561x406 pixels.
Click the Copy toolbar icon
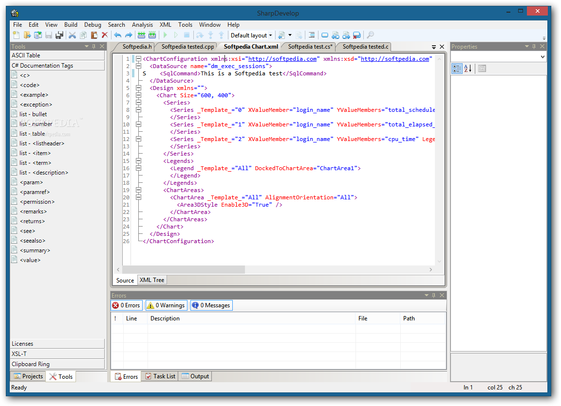pos(83,35)
